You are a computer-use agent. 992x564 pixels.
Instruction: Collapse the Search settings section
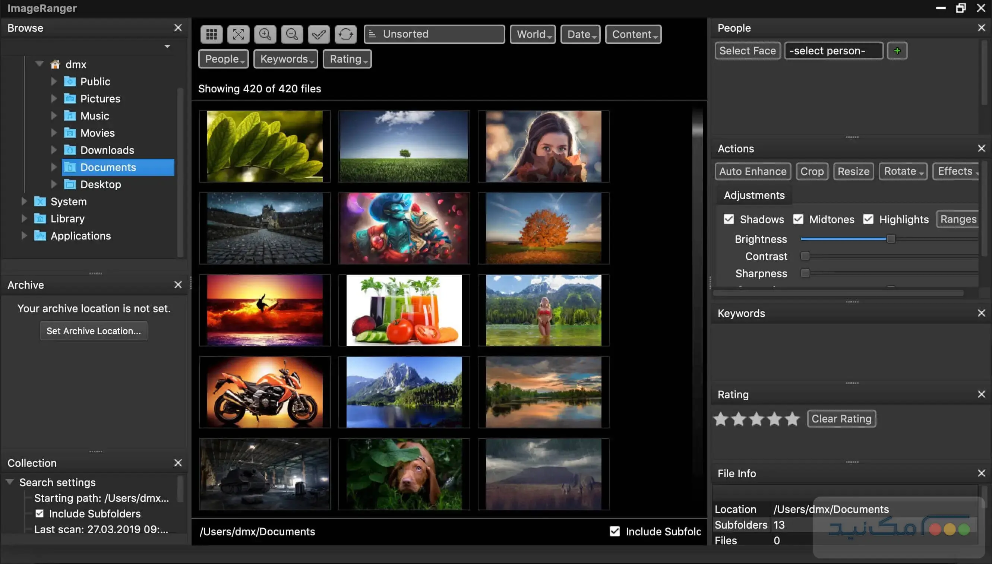click(10, 482)
